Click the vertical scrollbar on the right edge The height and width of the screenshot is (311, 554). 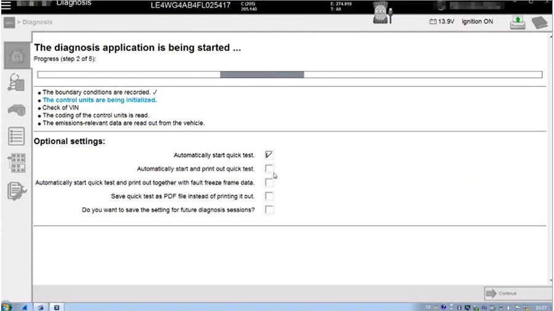[550, 159]
